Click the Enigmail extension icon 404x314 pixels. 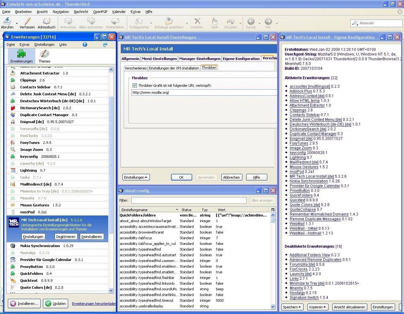tap(13, 122)
